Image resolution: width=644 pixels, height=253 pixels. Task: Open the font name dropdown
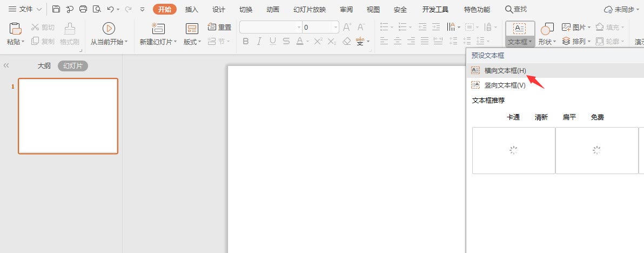[299, 28]
